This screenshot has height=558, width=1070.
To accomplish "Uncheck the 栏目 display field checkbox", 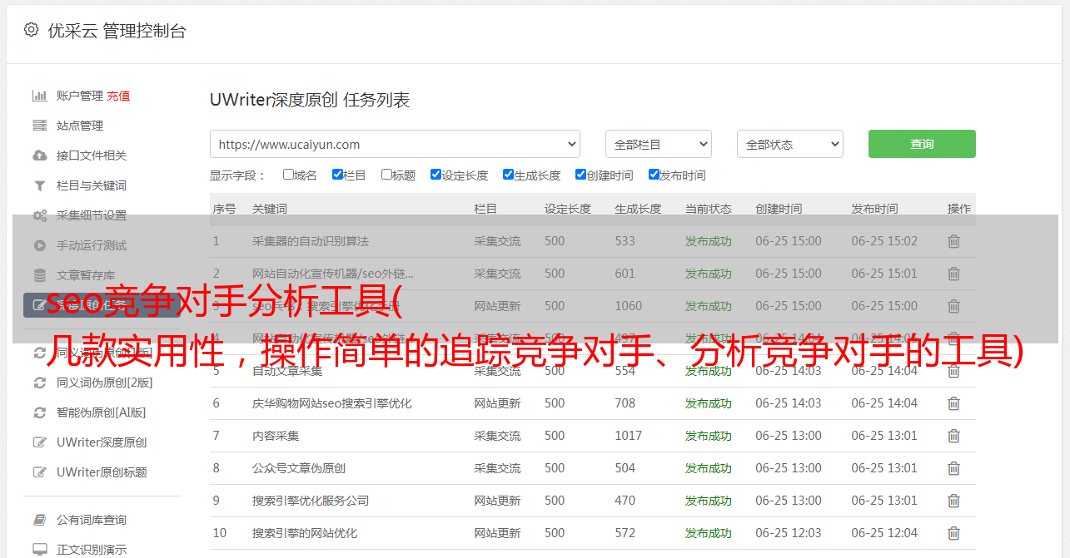I will (x=337, y=175).
